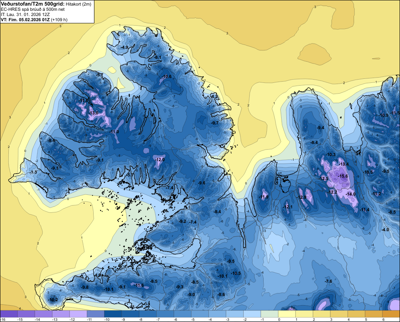Click the -9.7 temperature value
Viewport: 400px width, 322px height.
[215, 123]
